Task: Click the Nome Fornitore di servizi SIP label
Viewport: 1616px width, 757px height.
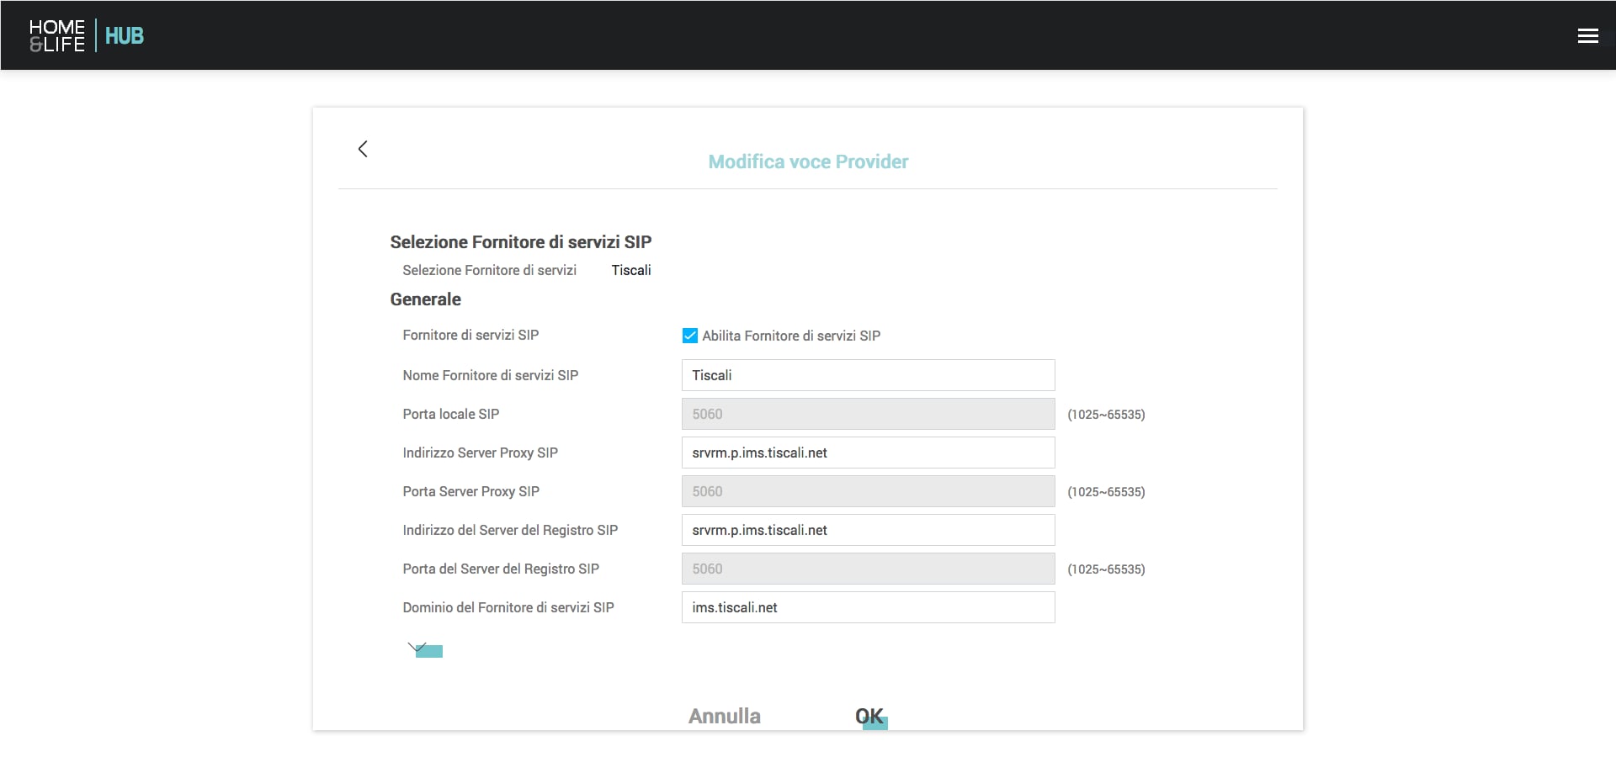Action: point(491,375)
